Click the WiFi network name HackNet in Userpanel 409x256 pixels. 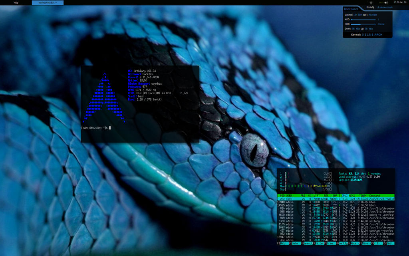pos(373,15)
